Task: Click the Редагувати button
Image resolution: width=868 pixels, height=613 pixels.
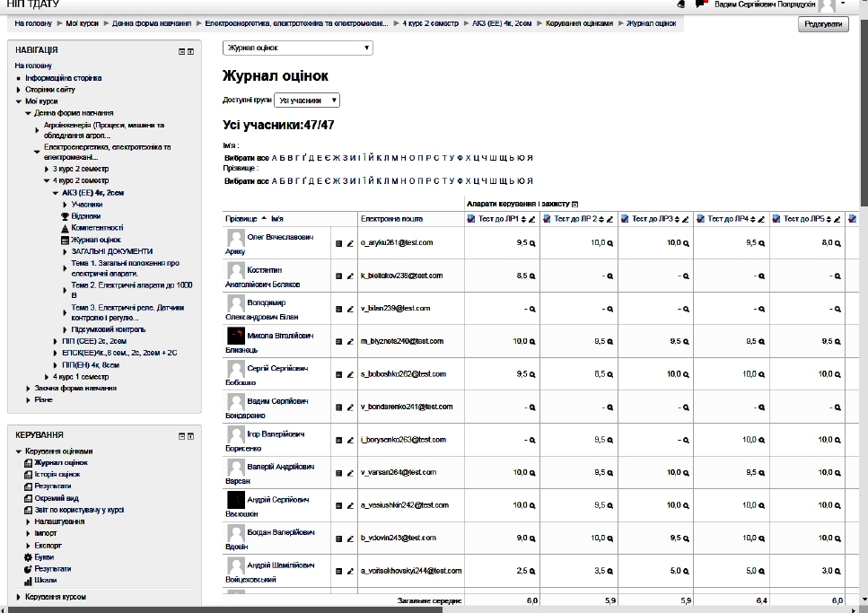Action: tap(822, 24)
